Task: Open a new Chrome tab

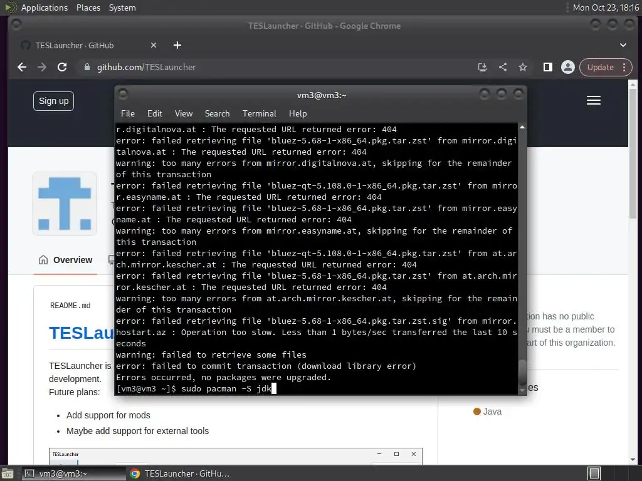Action: [177, 45]
